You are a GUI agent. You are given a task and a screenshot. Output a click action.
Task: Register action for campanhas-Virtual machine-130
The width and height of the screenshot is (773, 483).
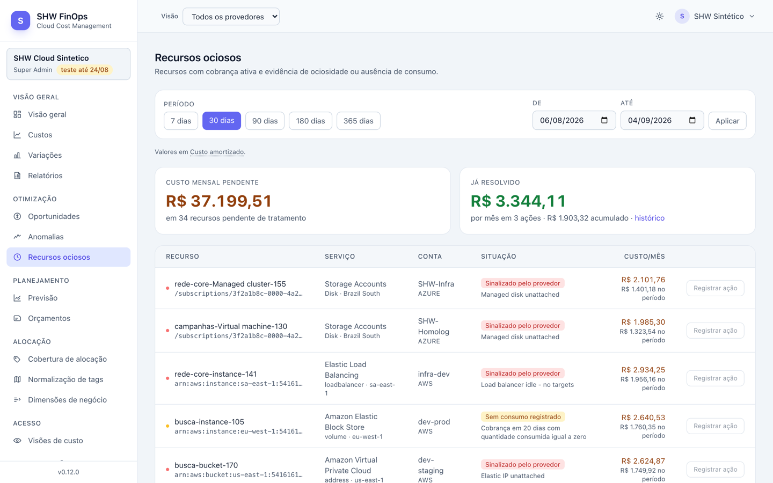coord(715,331)
